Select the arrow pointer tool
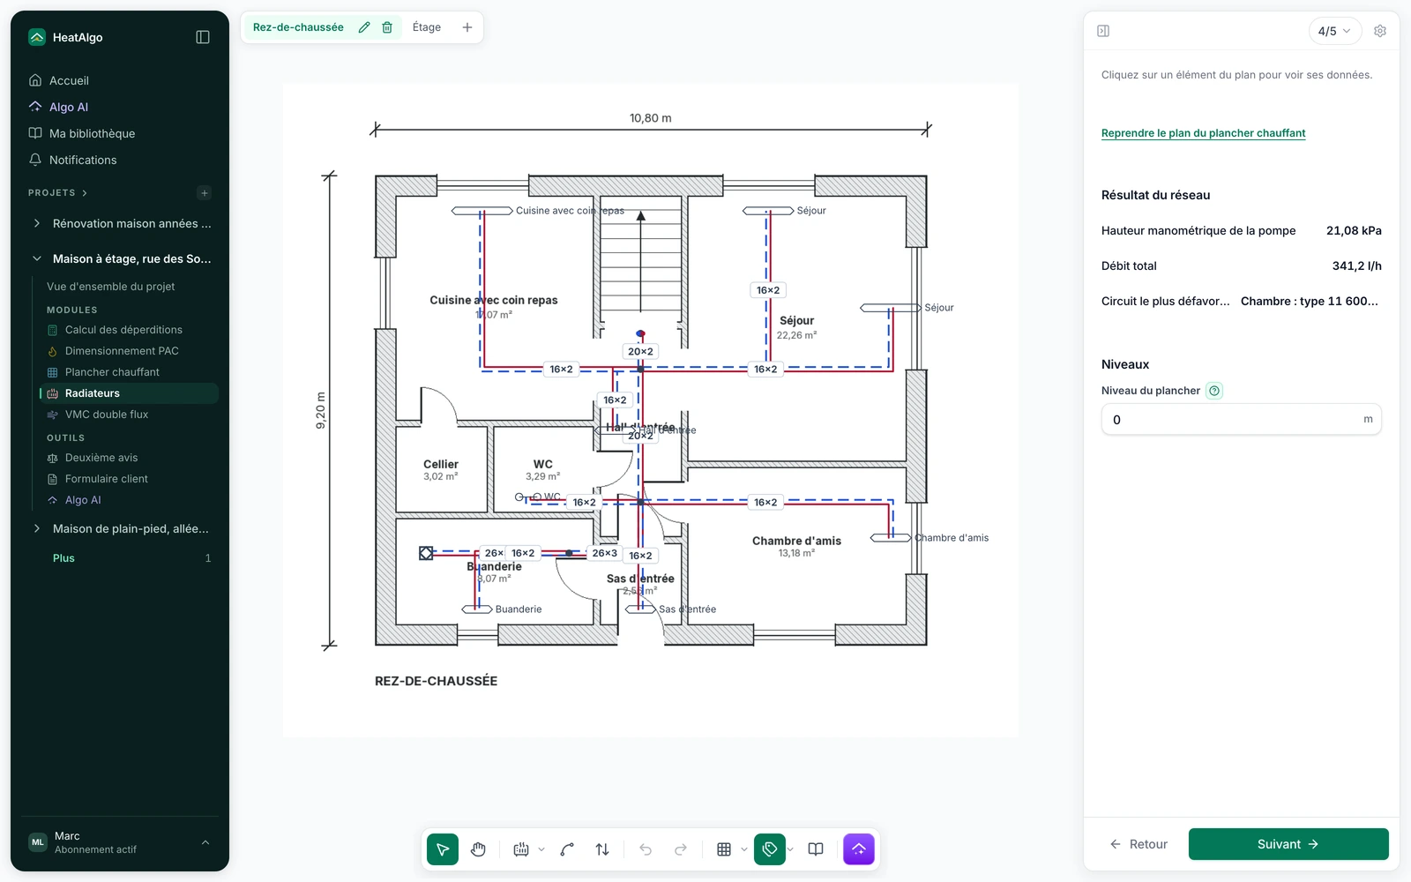The image size is (1411, 882). click(443, 849)
